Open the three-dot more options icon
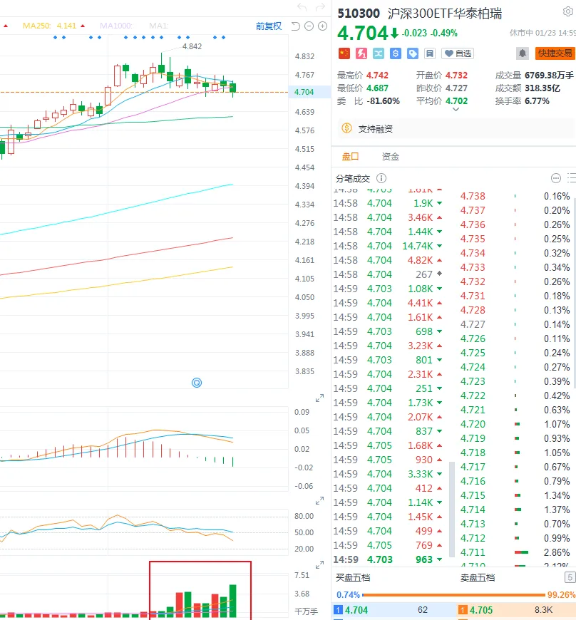This screenshot has width=576, height=620. [x=556, y=178]
